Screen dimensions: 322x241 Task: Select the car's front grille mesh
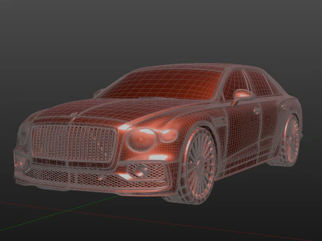click(x=74, y=143)
